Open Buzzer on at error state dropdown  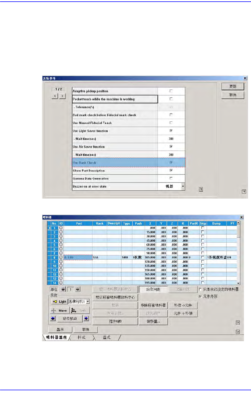click(183, 186)
